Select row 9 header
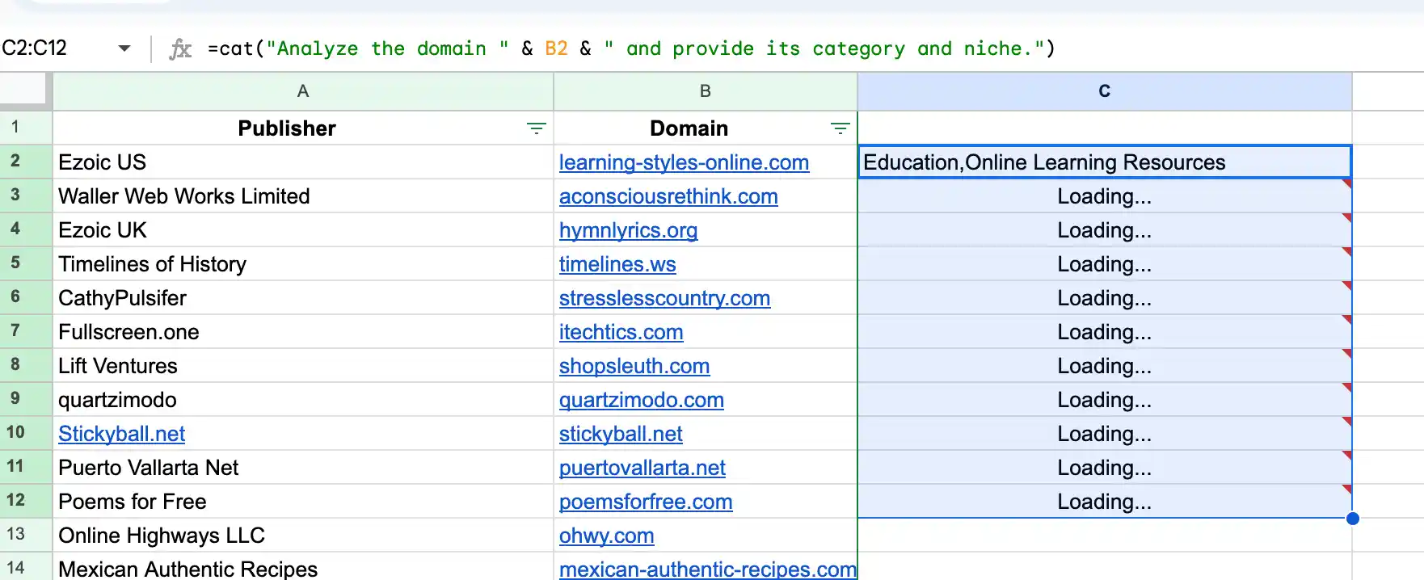This screenshot has height=580, width=1424. click(x=26, y=399)
